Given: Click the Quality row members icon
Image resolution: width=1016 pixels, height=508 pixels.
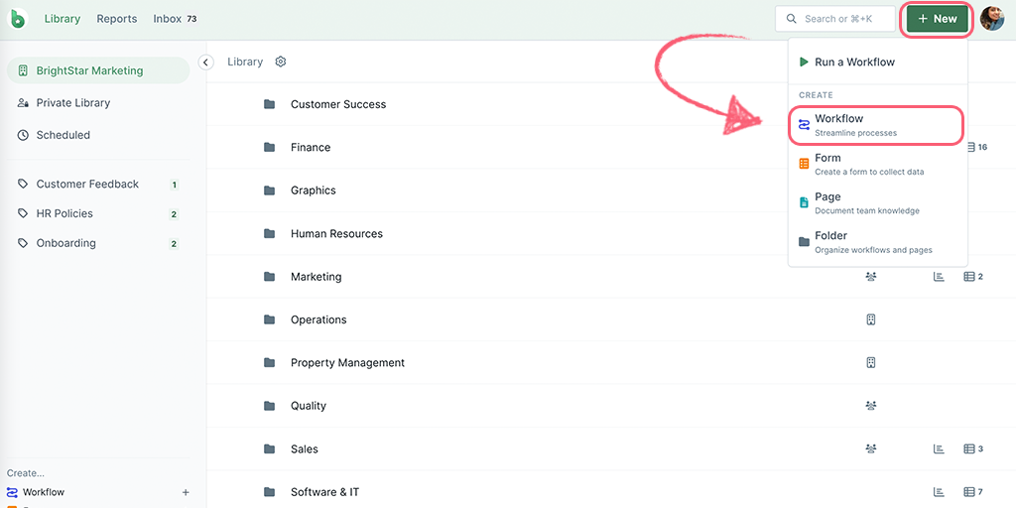Looking at the screenshot, I should (871, 406).
